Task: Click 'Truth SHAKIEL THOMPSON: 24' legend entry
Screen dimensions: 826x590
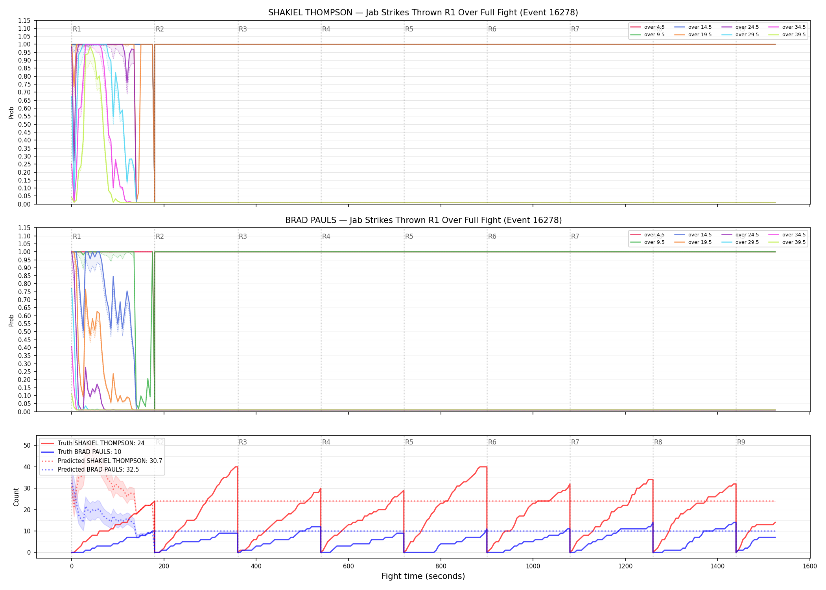Action: coord(93,443)
